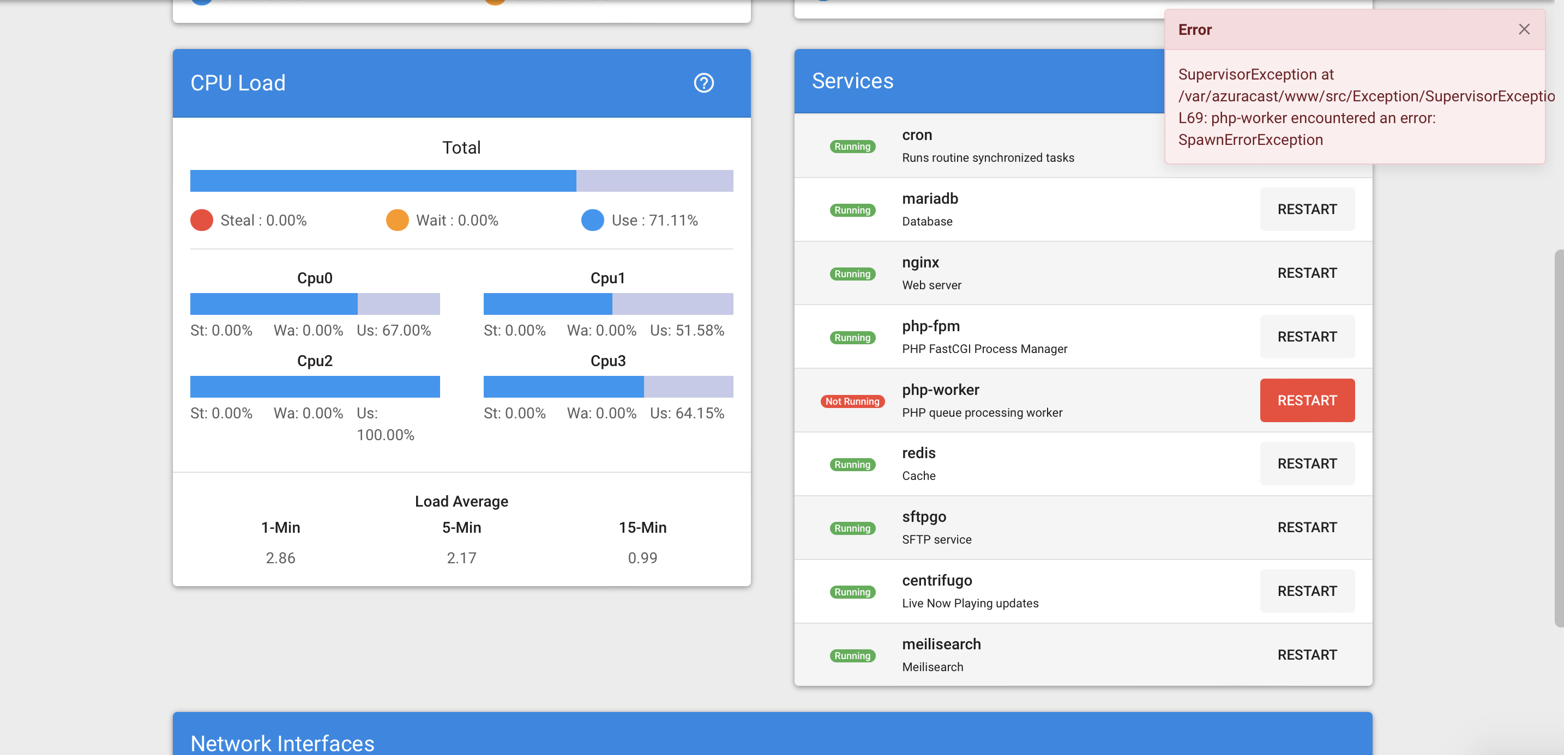
Task: Restart the redis cache service
Action: point(1307,464)
